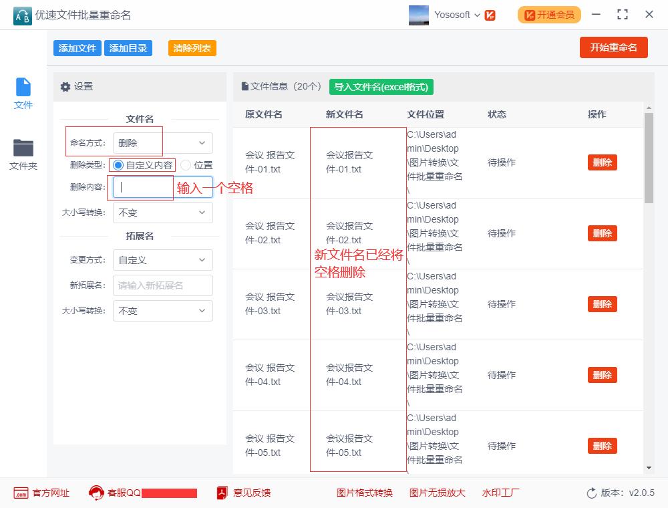Click the 开通会员 membership button
Screen dimensions: 668x508
click(x=549, y=15)
